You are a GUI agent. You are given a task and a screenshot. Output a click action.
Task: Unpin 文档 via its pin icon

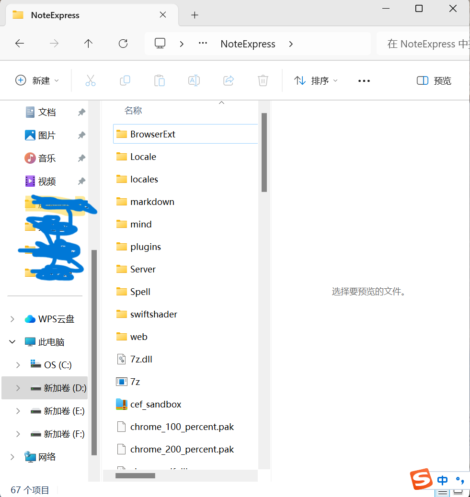click(81, 112)
